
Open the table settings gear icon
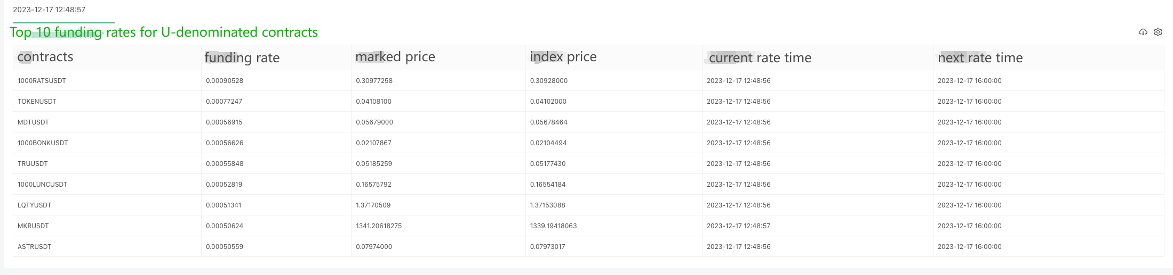(x=1158, y=32)
